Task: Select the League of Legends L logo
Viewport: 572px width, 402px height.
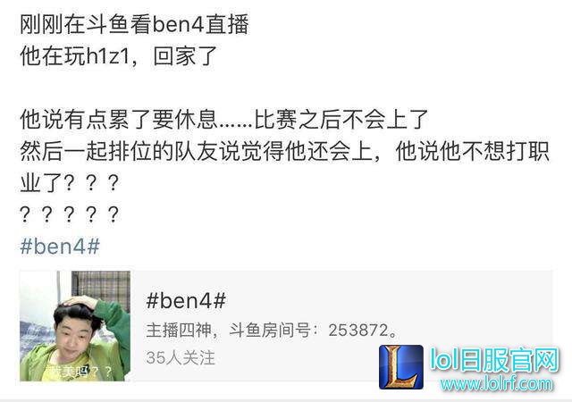Action: click(x=401, y=367)
